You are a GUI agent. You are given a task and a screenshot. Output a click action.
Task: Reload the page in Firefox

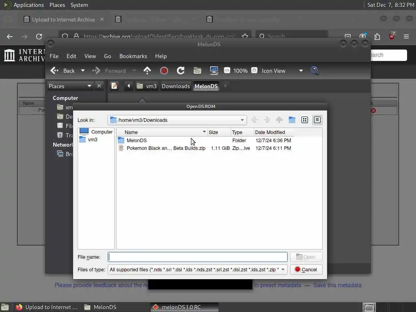39,37
